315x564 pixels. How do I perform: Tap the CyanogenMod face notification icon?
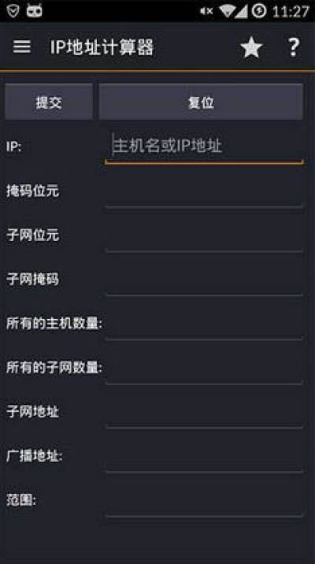[34, 11]
